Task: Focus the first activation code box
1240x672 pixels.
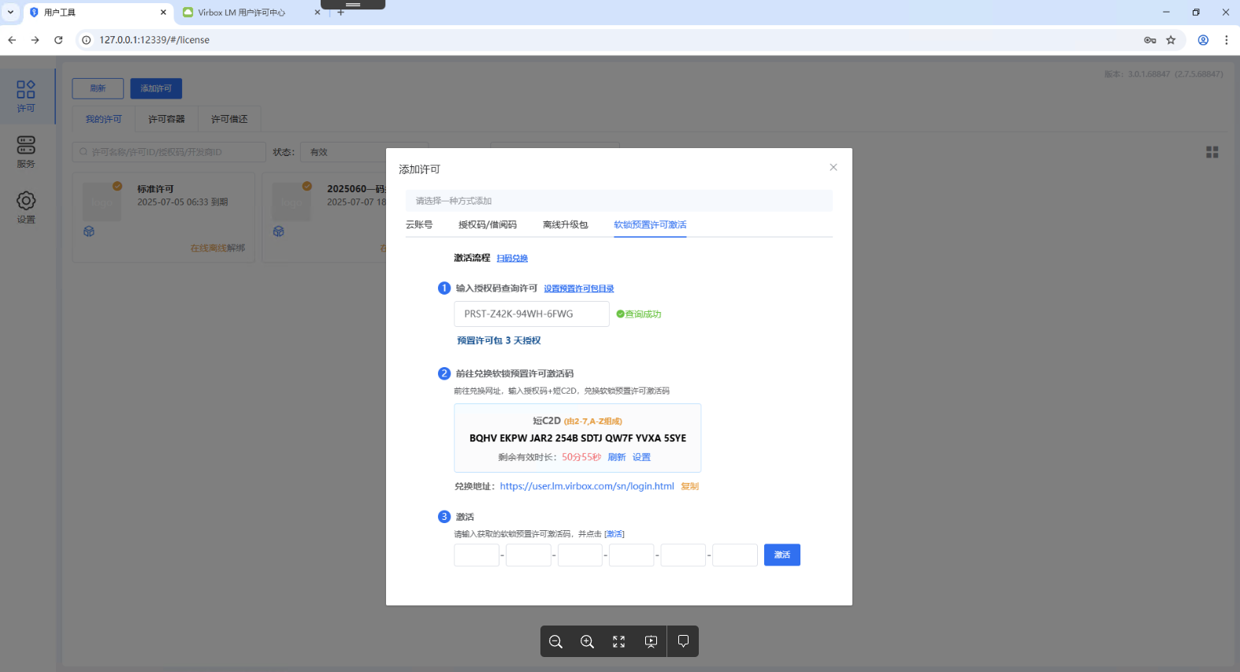Action: click(477, 555)
